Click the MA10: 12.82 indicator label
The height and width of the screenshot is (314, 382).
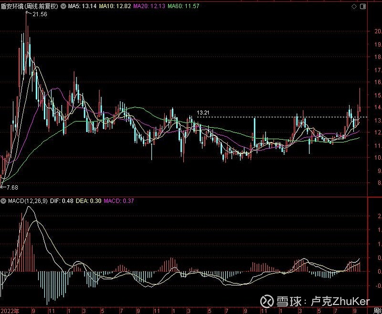click(115, 6)
